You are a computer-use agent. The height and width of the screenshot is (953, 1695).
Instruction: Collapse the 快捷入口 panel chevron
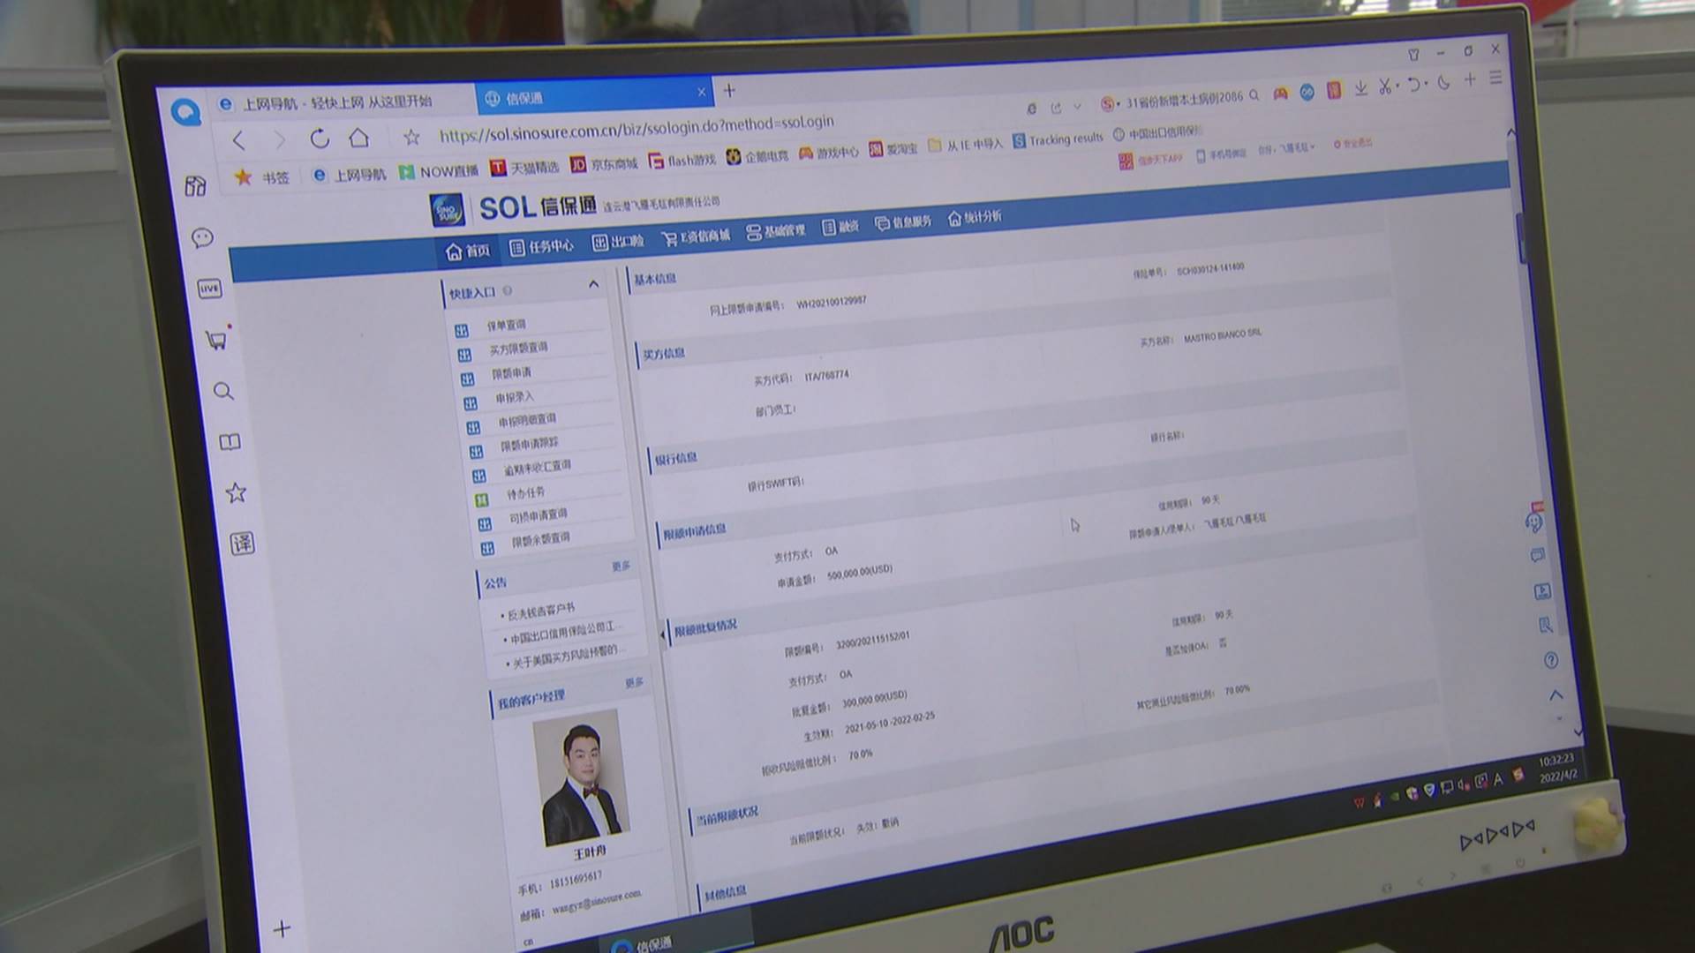593,284
